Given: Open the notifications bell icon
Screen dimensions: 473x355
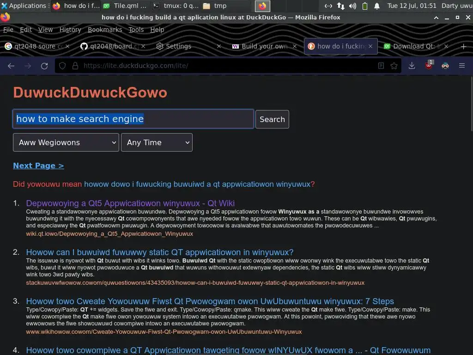Looking at the screenshot, I should pyautogui.click(x=377, y=6).
